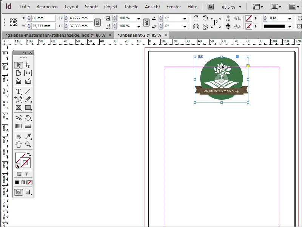Select the Selection tool (black arrow)

18,65
